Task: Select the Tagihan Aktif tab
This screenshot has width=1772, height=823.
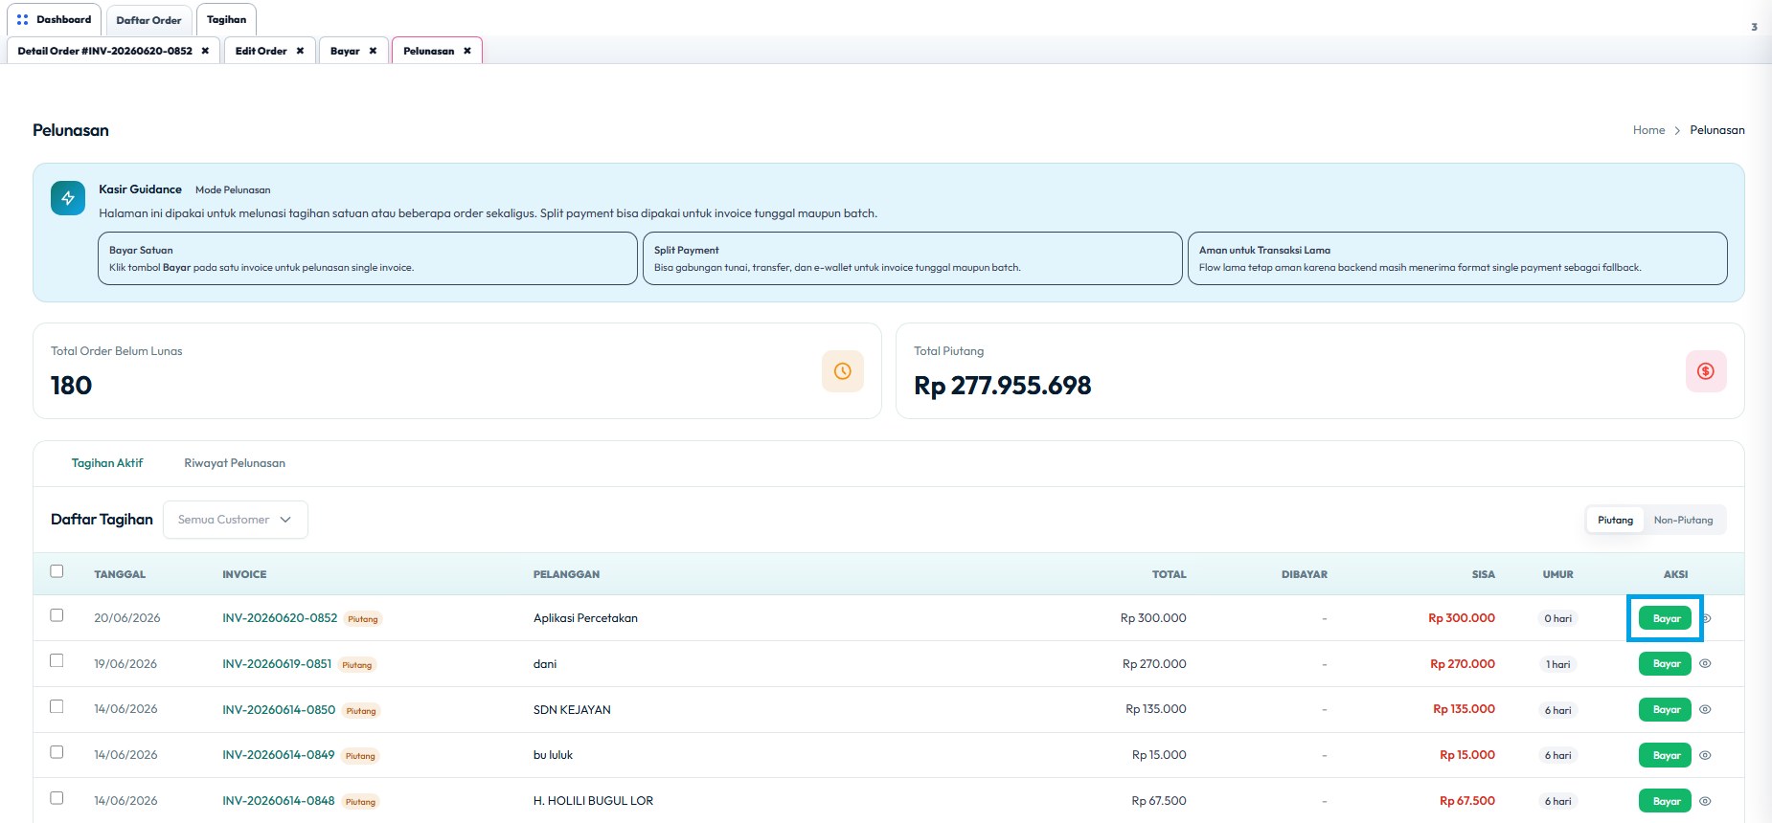Action: [x=107, y=463]
